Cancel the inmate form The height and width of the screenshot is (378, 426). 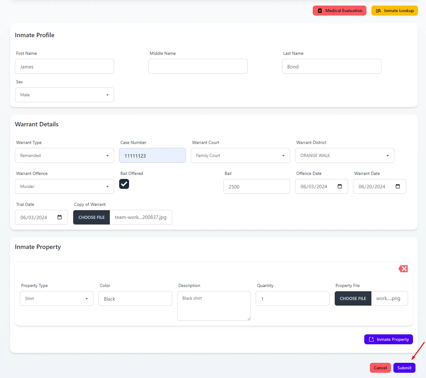coord(380,368)
